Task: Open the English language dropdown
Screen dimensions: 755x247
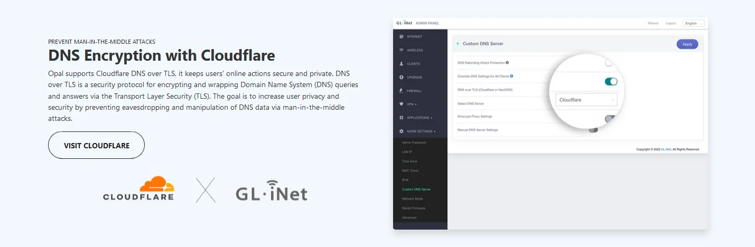Action: (693, 23)
